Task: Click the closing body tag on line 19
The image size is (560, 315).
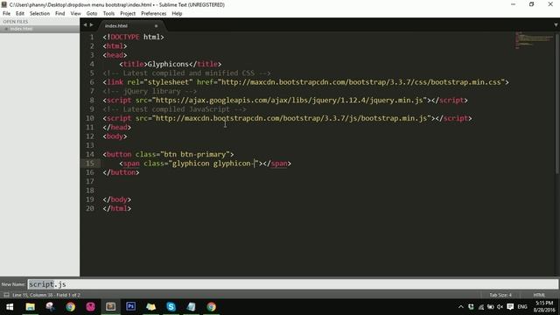Action: (x=116, y=199)
